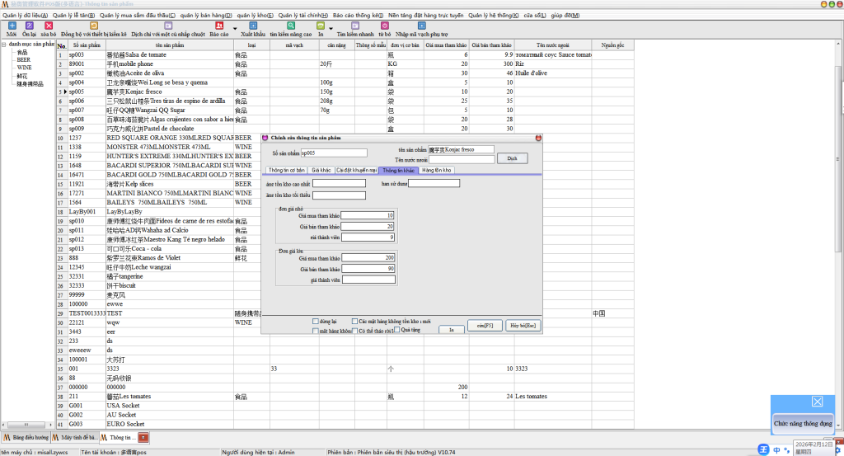Select BEER in the category tree

point(23,59)
